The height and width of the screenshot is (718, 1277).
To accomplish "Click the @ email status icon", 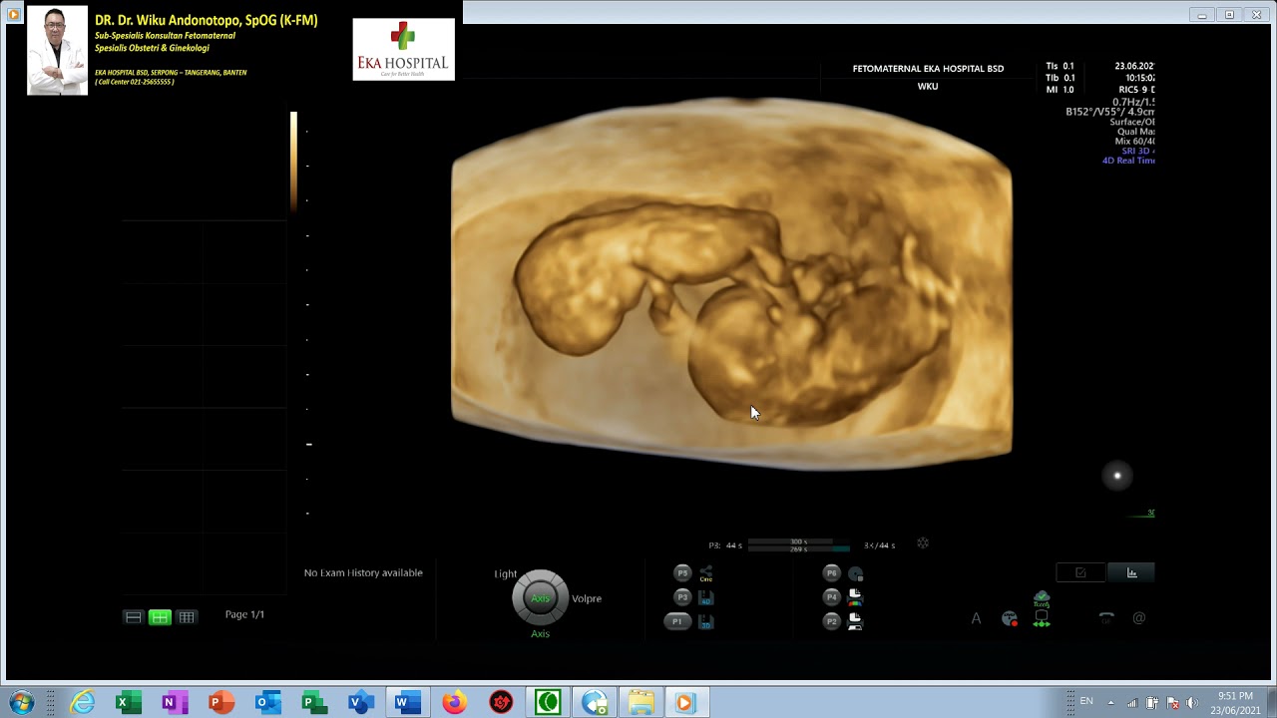I will tap(1139, 618).
